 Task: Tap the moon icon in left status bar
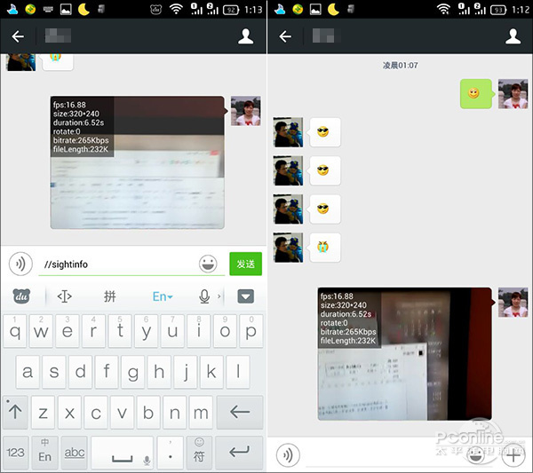[84, 9]
